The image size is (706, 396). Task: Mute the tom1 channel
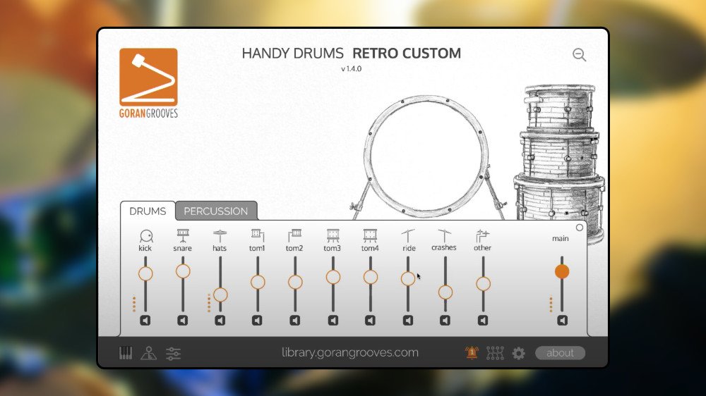[257, 321]
